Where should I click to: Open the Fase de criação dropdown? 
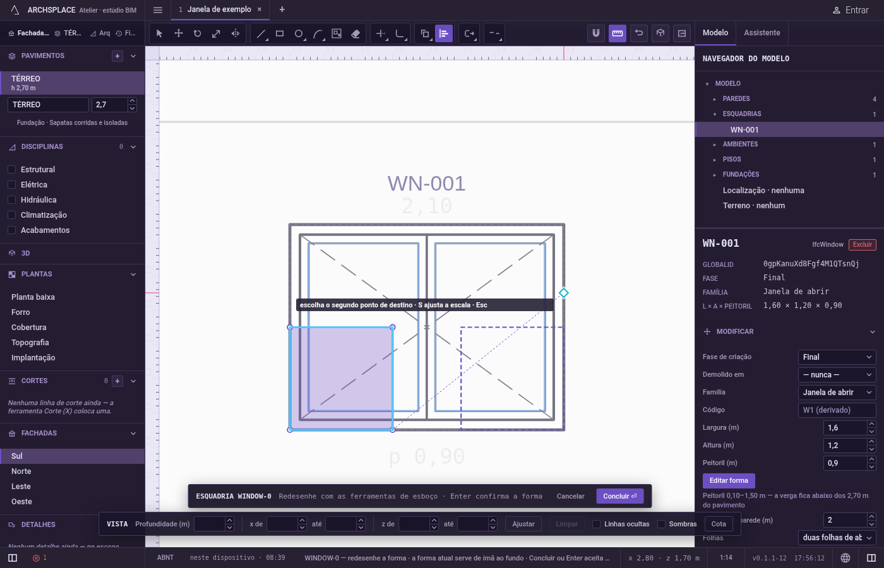click(837, 357)
